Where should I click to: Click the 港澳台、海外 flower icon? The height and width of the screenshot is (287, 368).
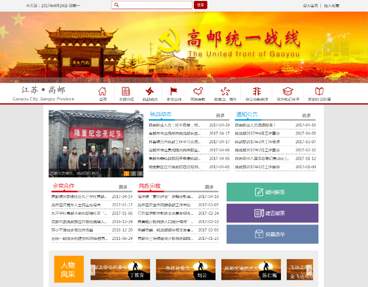click(225, 91)
